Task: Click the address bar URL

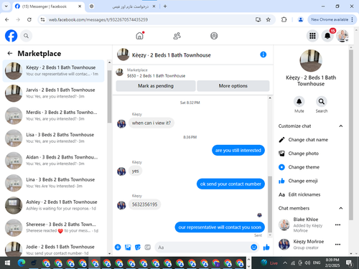Action: click(98, 19)
